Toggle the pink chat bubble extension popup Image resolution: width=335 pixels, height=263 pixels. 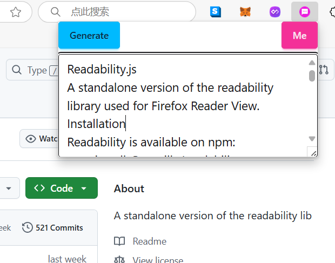pyautogui.click(x=305, y=12)
